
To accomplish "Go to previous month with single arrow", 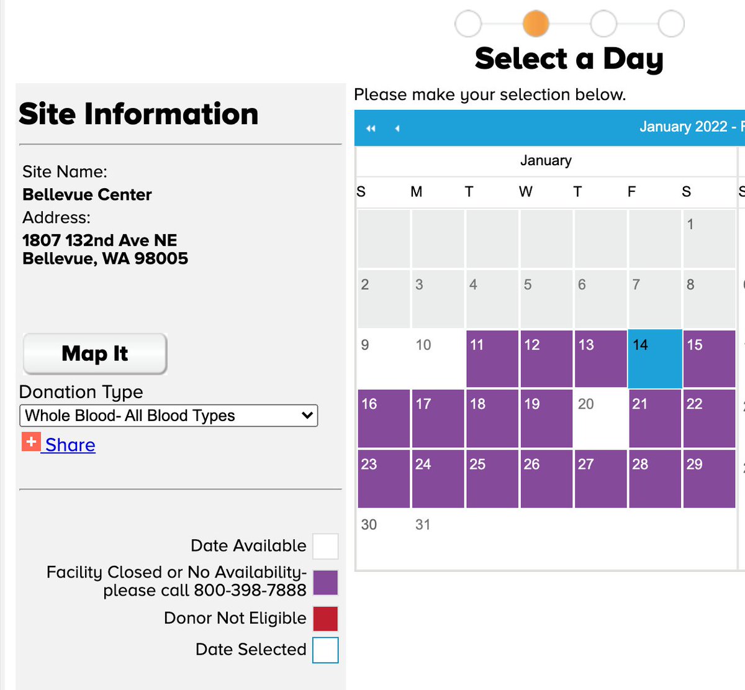I will [397, 128].
